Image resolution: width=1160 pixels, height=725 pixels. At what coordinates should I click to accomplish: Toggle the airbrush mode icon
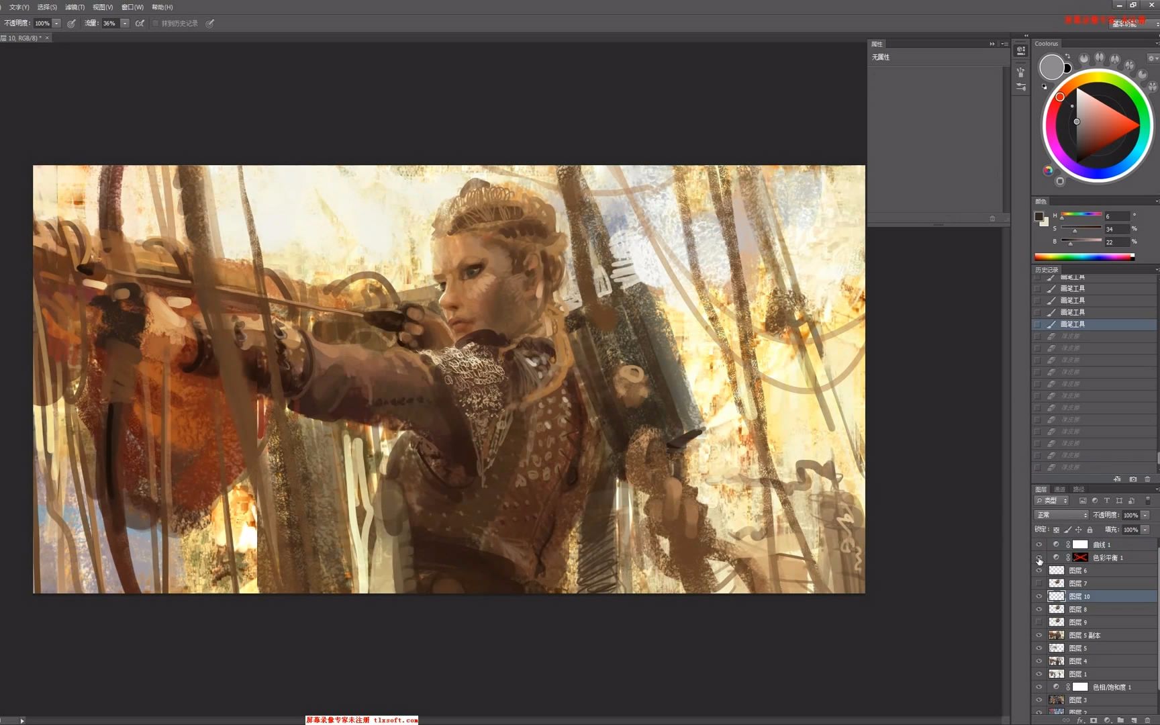click(x=140, y=23)
